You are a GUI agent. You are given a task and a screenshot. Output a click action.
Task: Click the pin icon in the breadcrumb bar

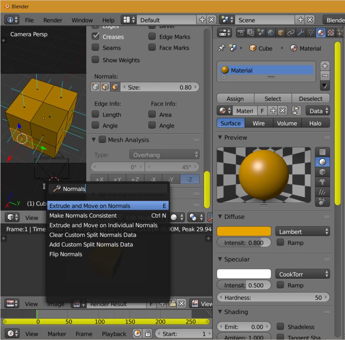[221, 48]
